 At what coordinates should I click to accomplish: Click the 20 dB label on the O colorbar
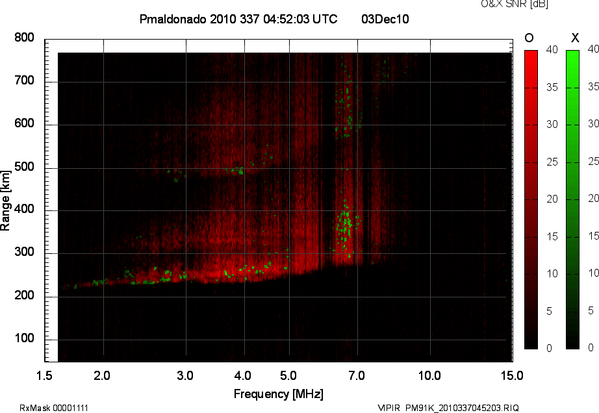point(552,199)
